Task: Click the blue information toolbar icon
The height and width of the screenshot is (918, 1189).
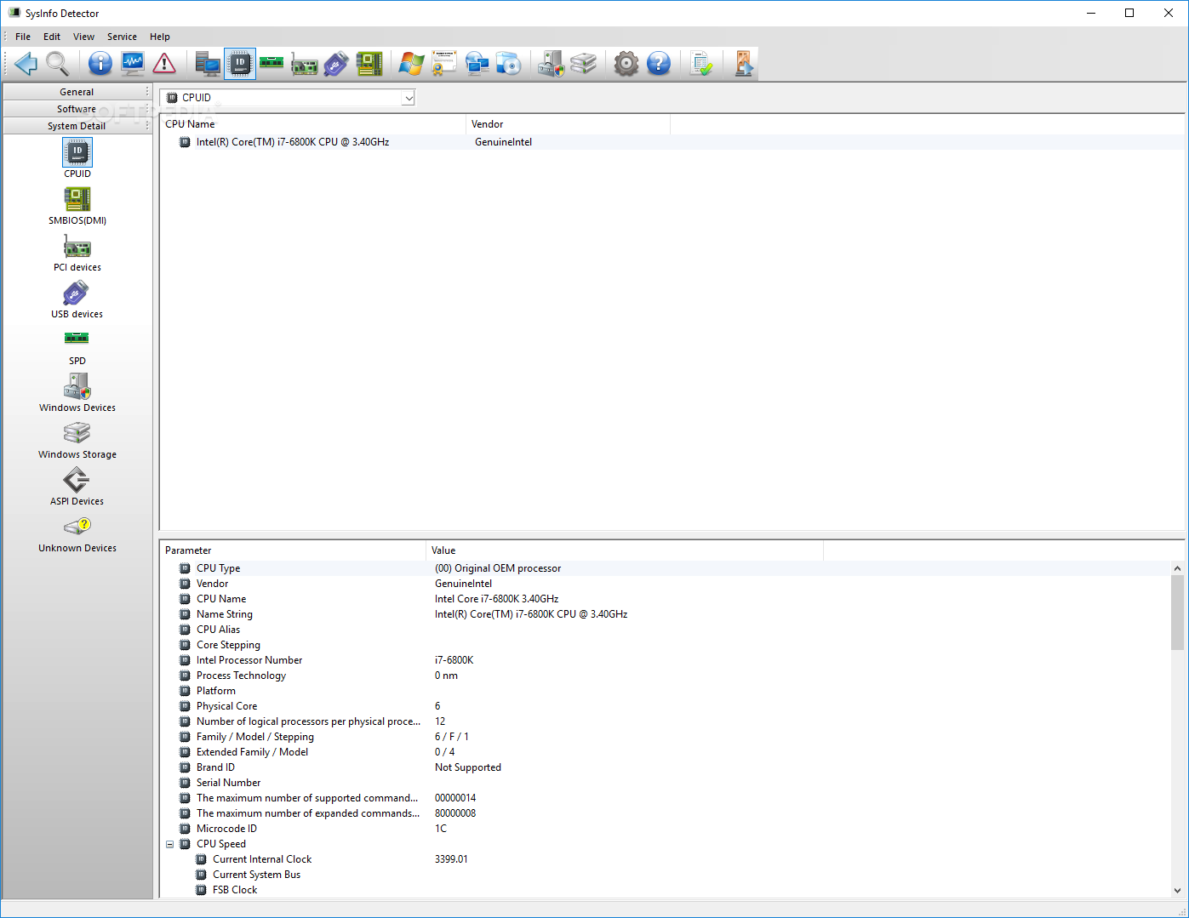Action: (x=100, y=64)
